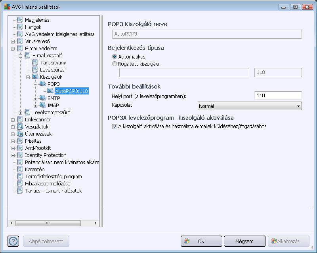Image resolution: width=317 pixels, height=253 pixels.
Task: Click the AutoPOP3:110 server icon
Action: point(50,91)
